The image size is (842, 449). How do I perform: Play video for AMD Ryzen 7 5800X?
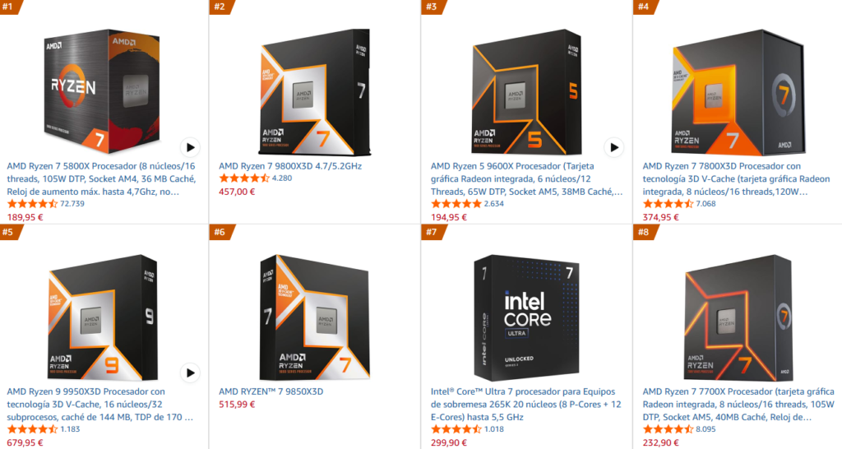tap(190, 147)
